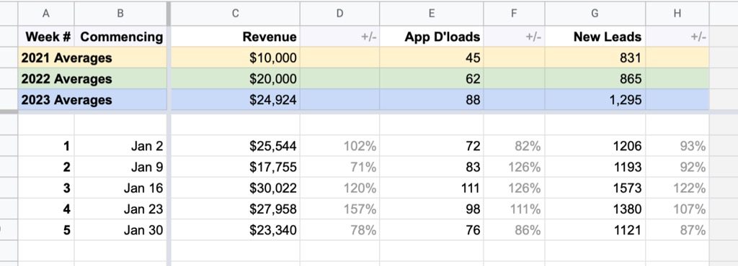Select the $24,924 revenue cell
The width and height of the screenshot is (738, 266).
(x=236, y=99)
